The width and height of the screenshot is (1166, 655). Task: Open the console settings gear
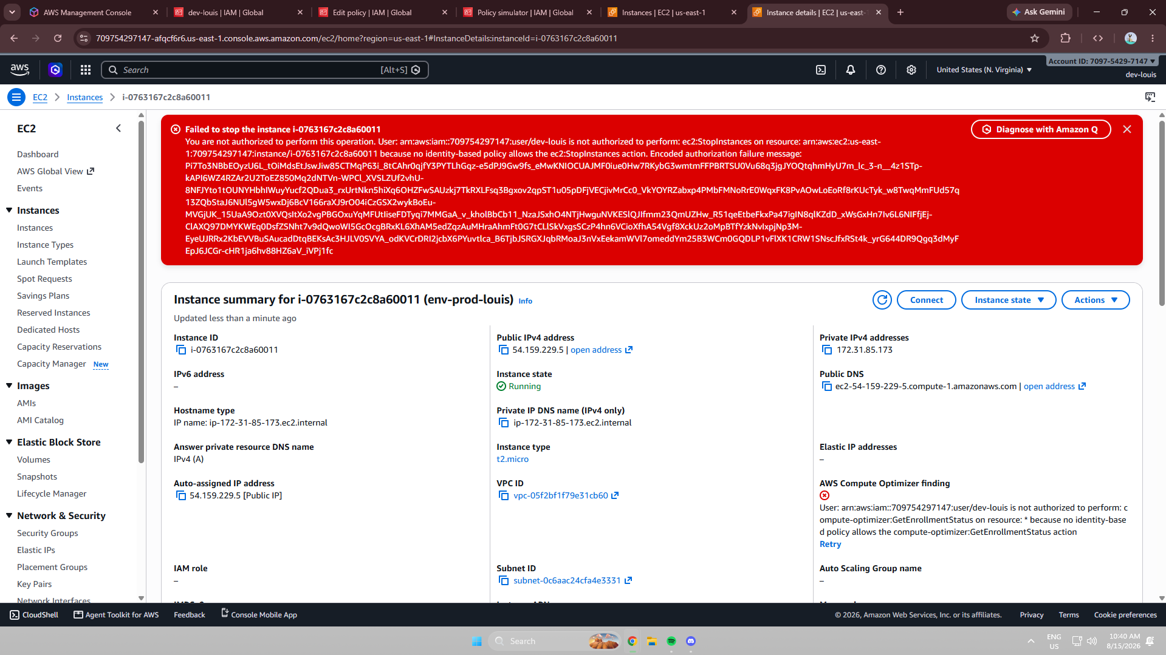(x=911, y=70)
